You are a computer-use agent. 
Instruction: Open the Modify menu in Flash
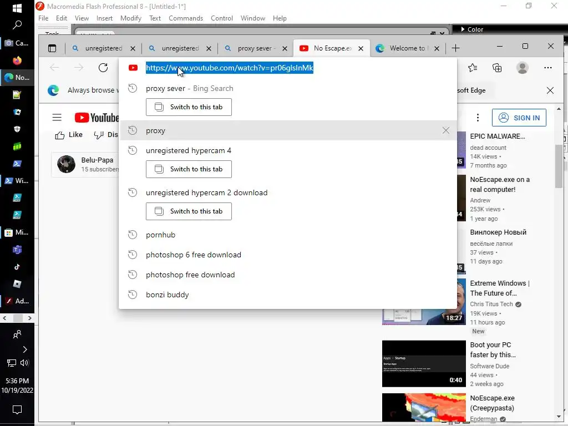tap(131, 18)
